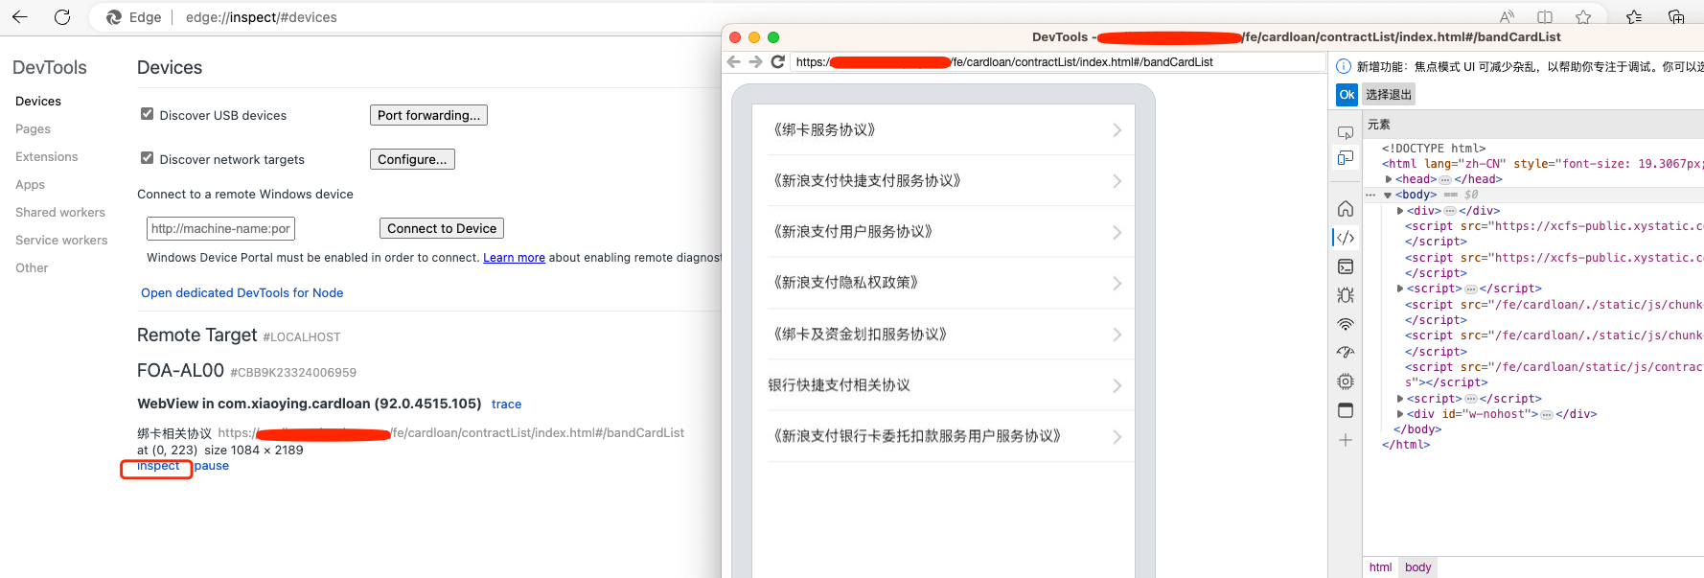
Task: Open the Console tool icon in DevTools
Action: [x=1346, y=266]
